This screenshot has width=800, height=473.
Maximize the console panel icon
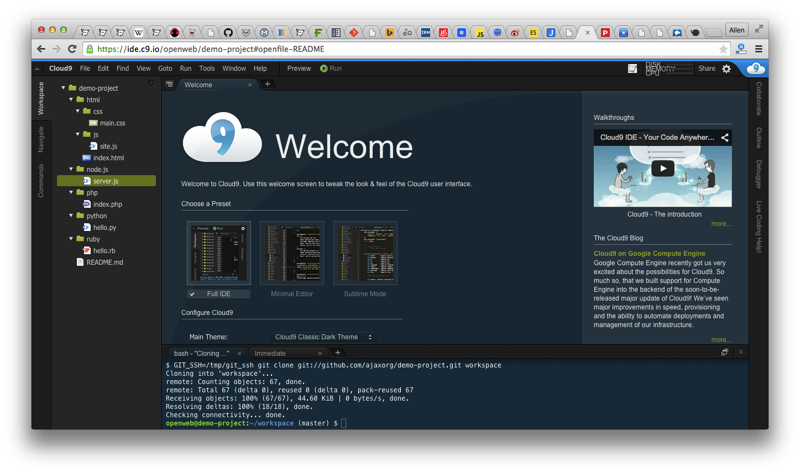click(725, 352)
